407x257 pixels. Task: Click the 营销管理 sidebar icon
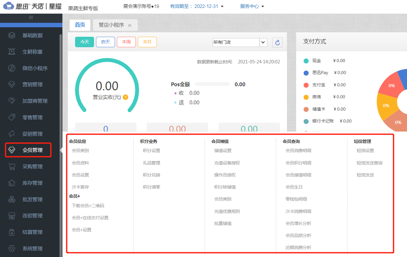(31, 84)
